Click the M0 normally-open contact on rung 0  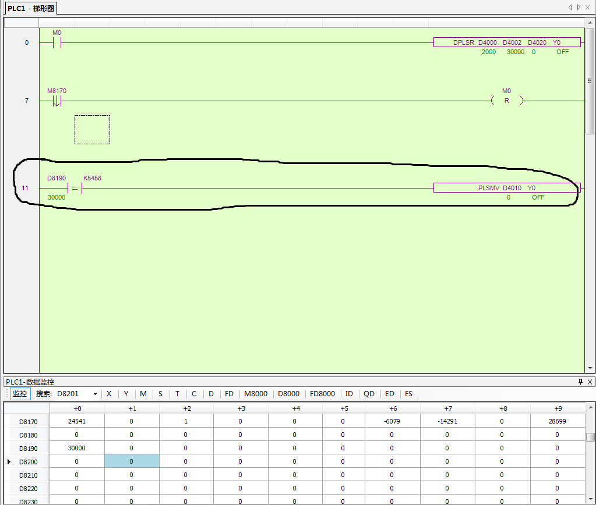pos(57,42)
